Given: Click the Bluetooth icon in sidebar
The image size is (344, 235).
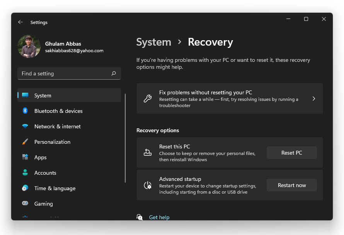Looking at the screenshot, I should [x=25, y=111].
